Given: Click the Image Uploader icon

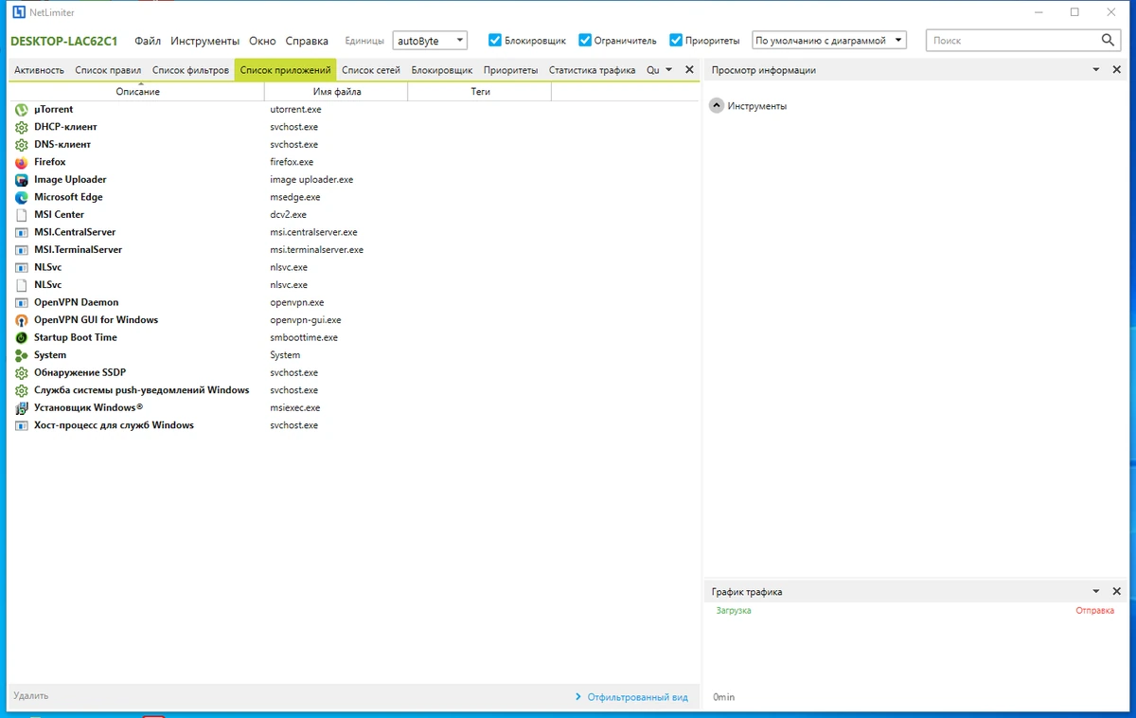Looking at the screenshot, I should click(22, 180).
